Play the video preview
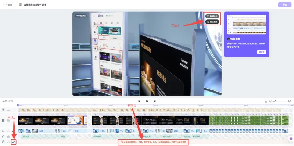The image size is (294, 146). [x=147, y=101]
